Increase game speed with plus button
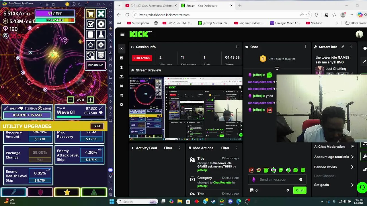The image size is (367, 206). tap(90, 100)
